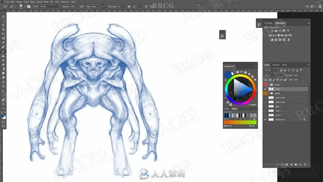Viewport: 323px width, 182px height.
Task: Select the Eraser tool
Action: point(3,64)
